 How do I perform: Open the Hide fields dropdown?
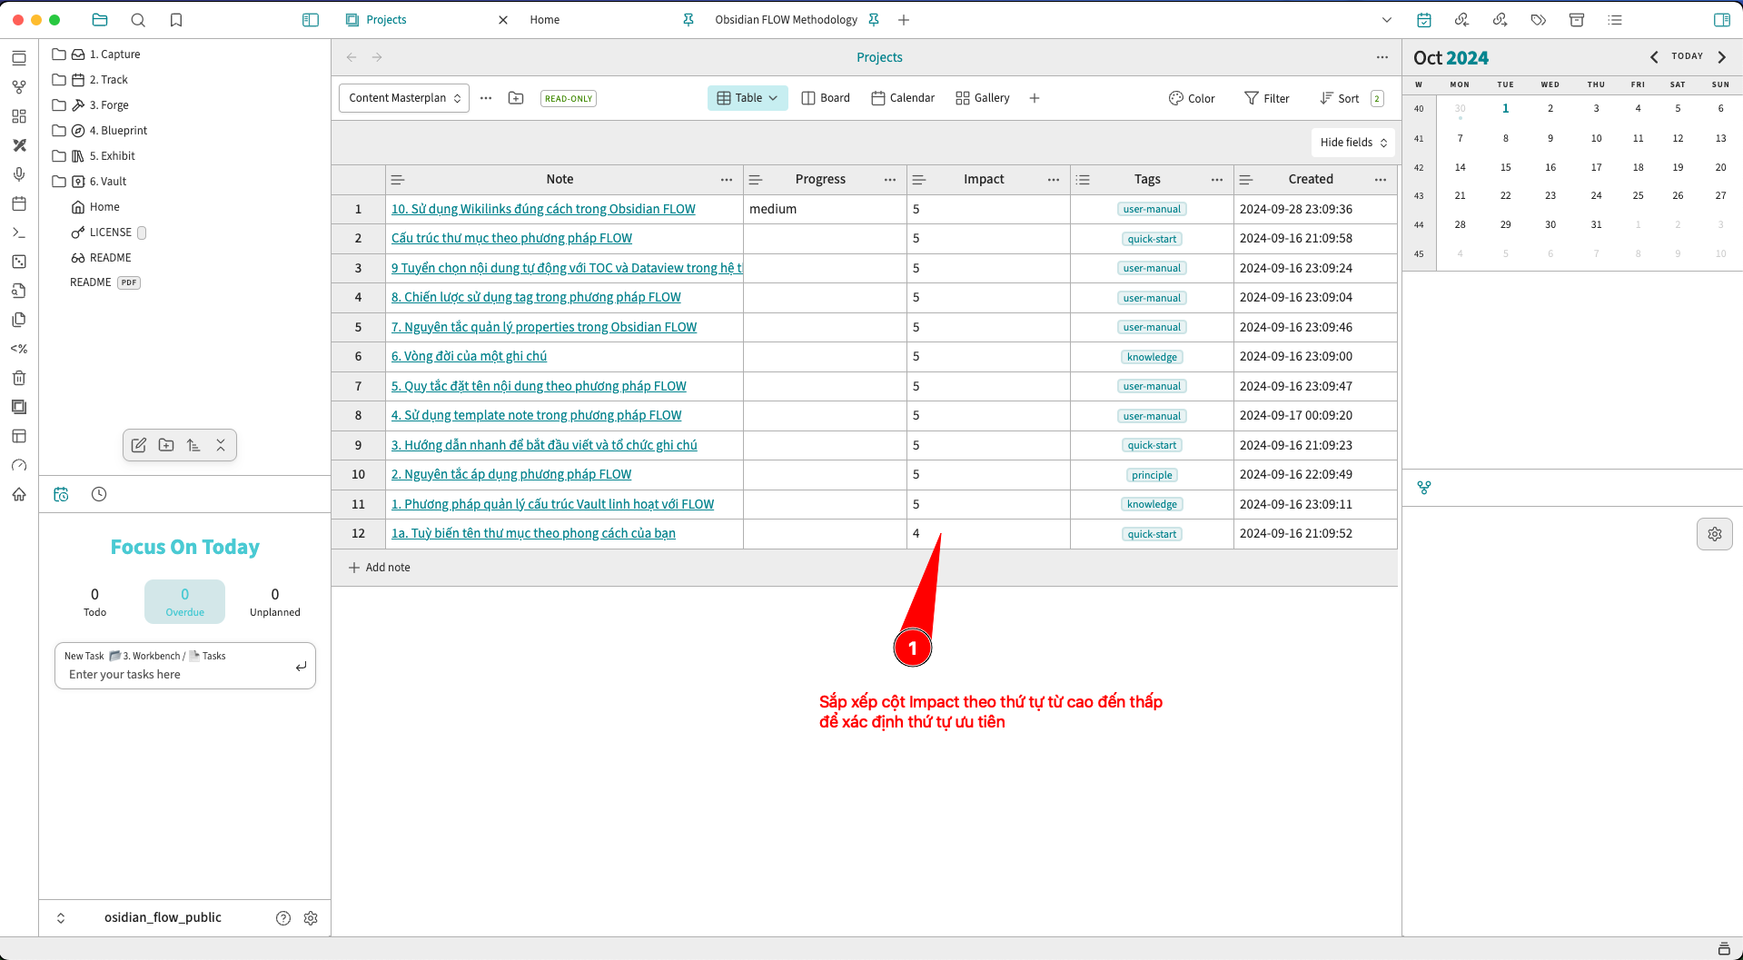pyautogui.click(x=1352, y=143)
